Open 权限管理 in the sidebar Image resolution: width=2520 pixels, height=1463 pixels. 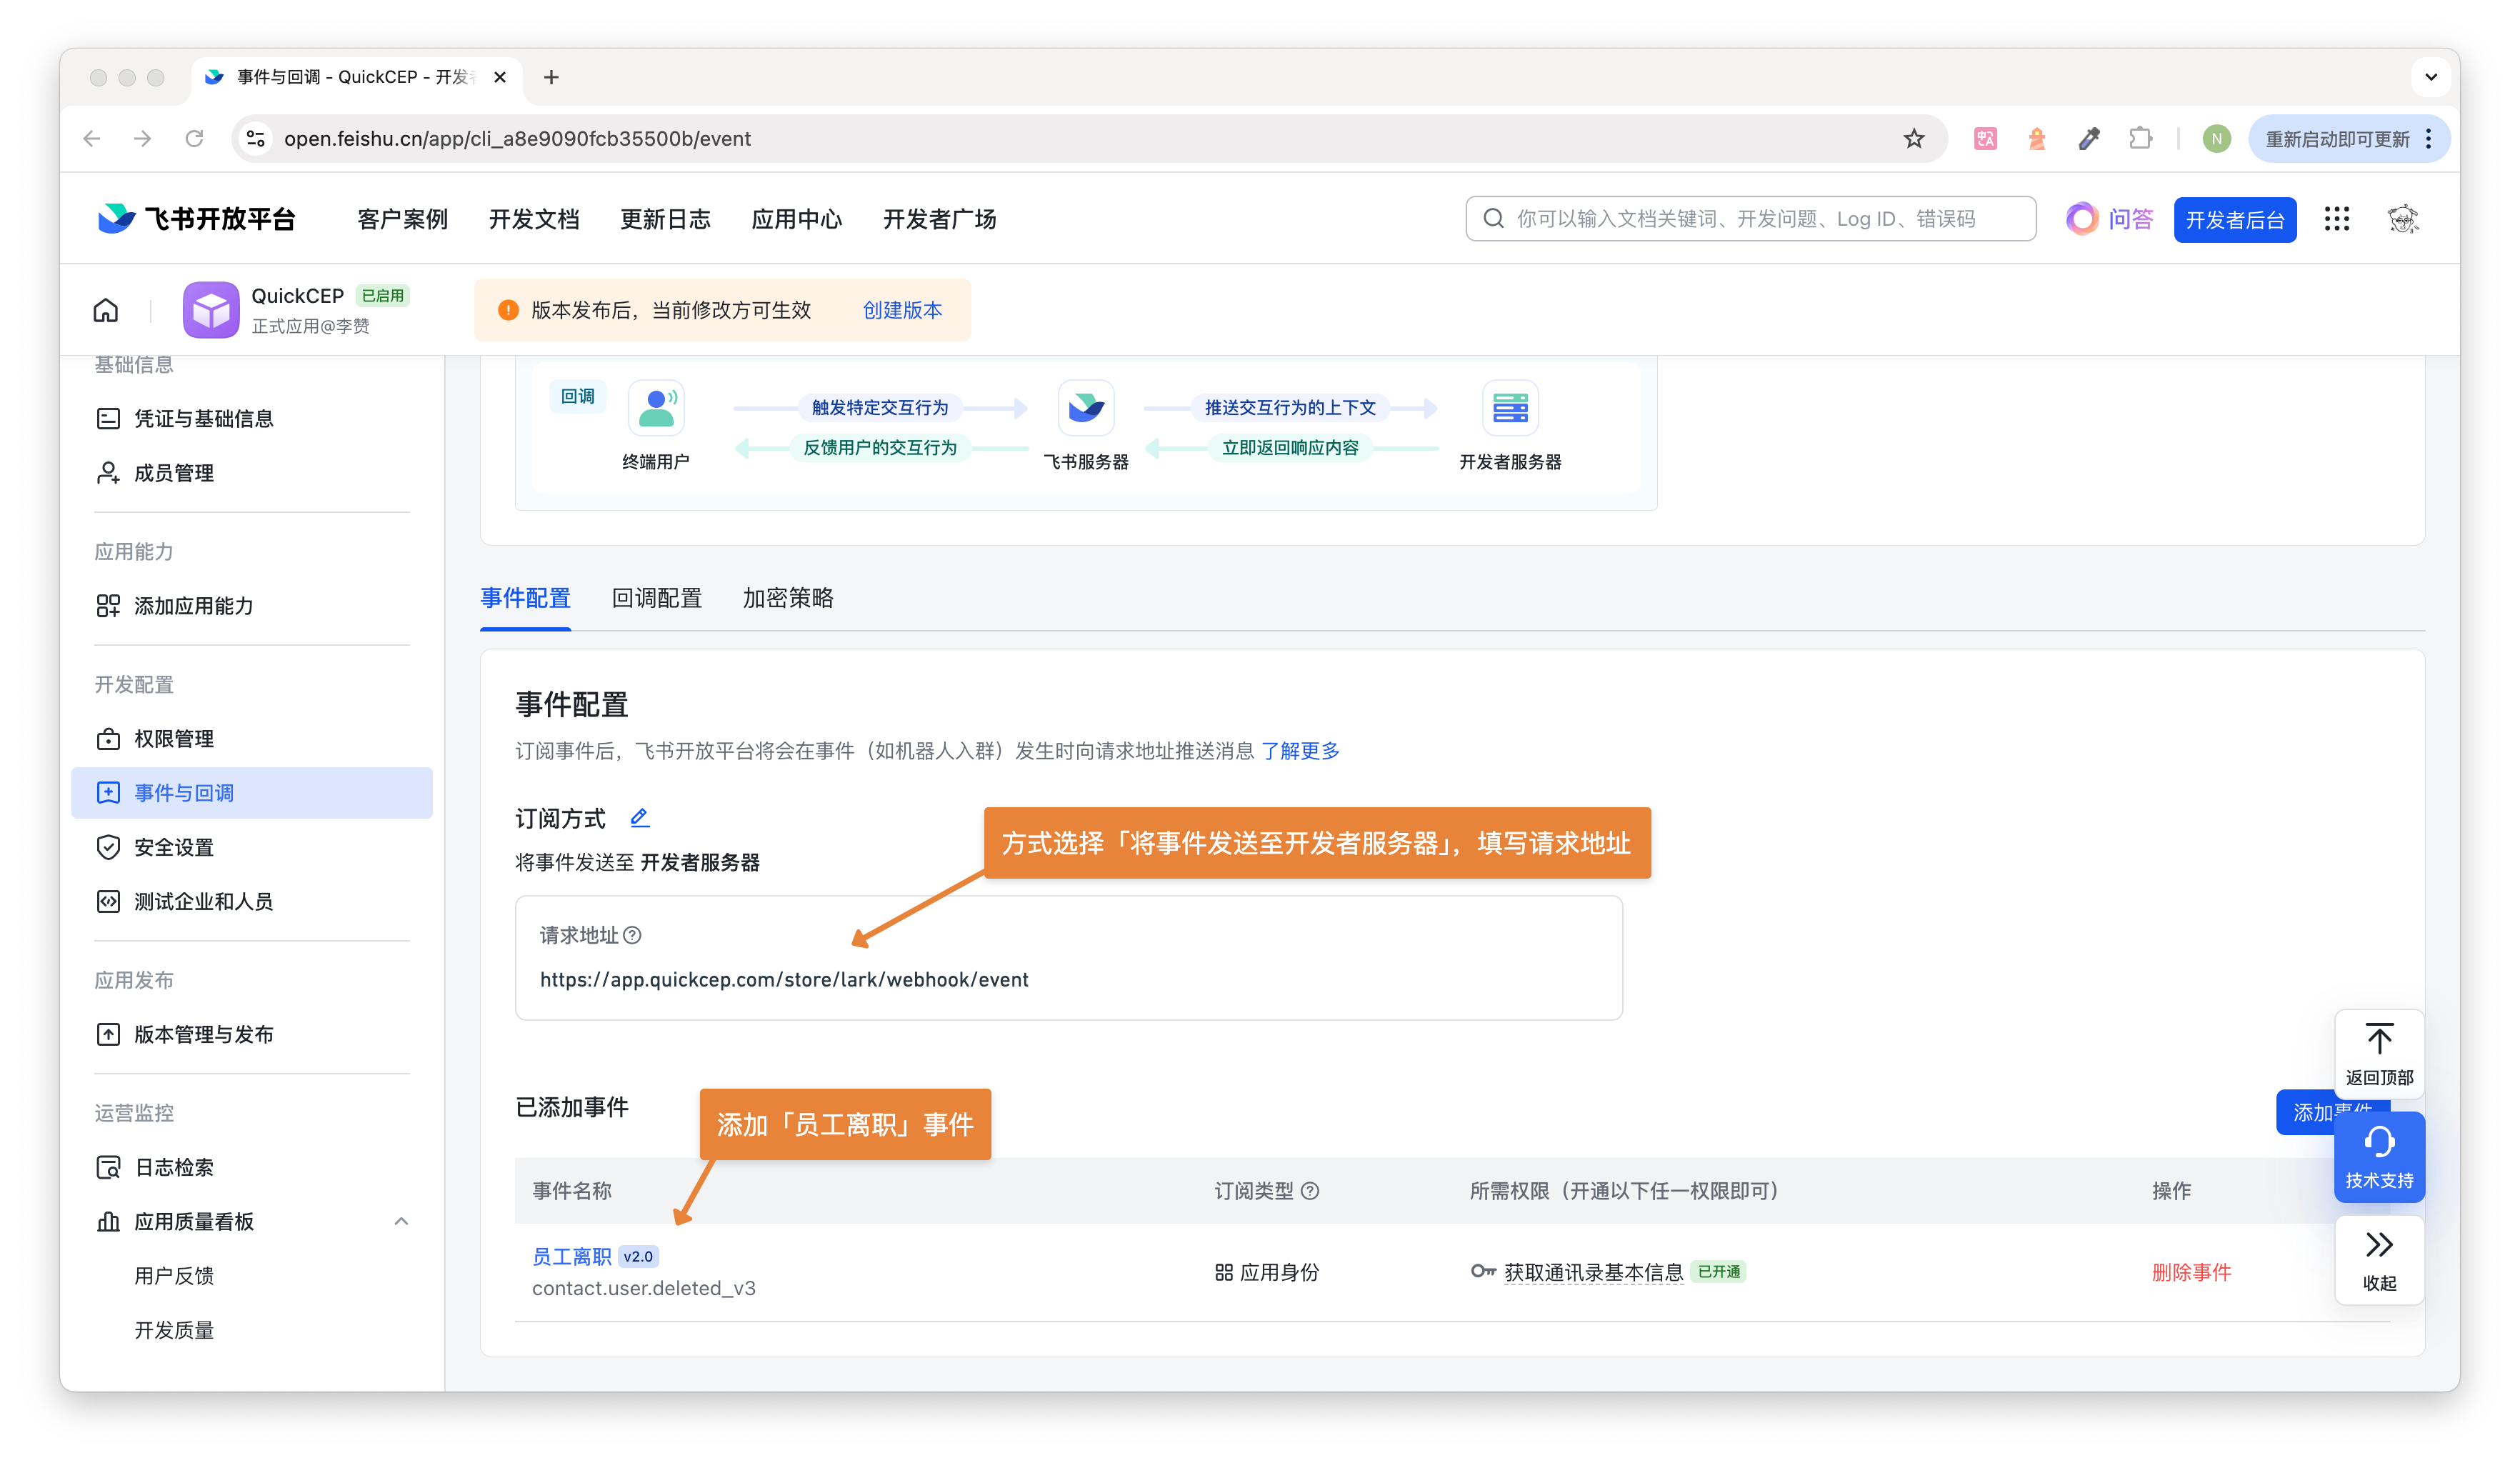[174, 739]
